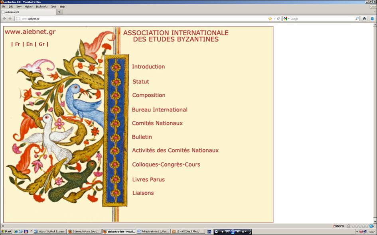Open the Bureau International link
377x235 pixels.
[x=160, y=110]
